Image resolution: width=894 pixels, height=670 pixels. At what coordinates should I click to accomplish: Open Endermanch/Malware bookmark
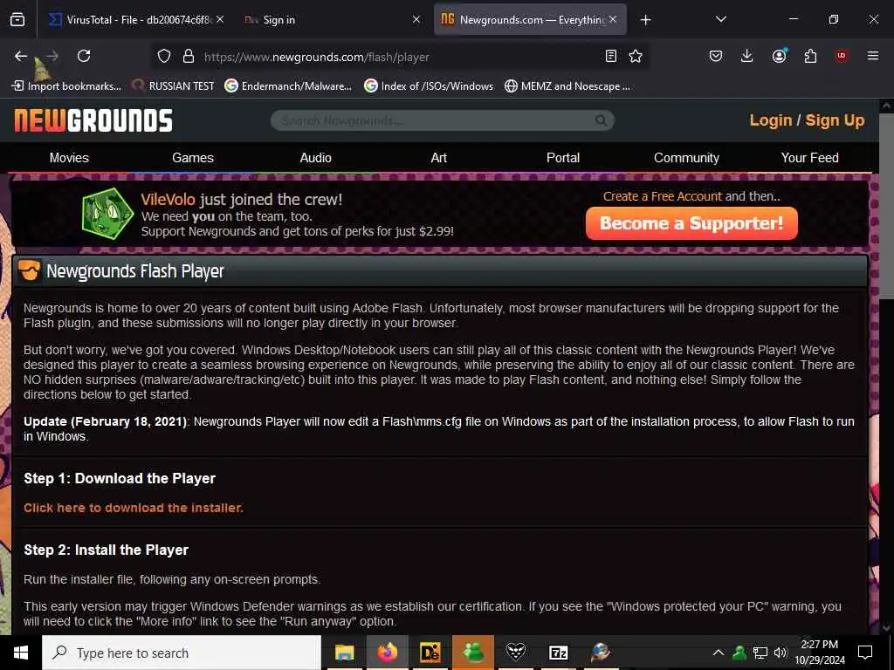pos(288,86)
